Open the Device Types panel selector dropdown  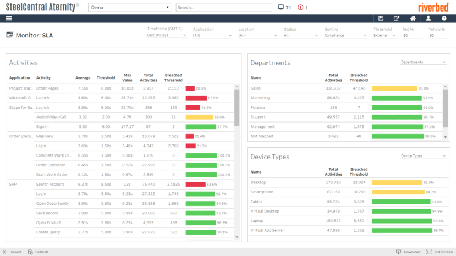[x=423, y=156]
